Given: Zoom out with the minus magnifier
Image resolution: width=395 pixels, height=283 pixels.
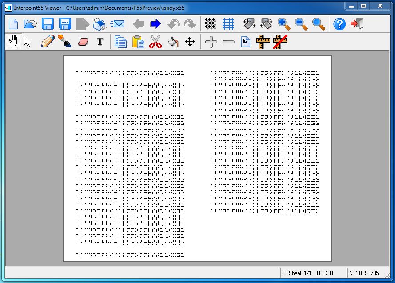Looking at the screenshot, I should click(x=301, y=24).
